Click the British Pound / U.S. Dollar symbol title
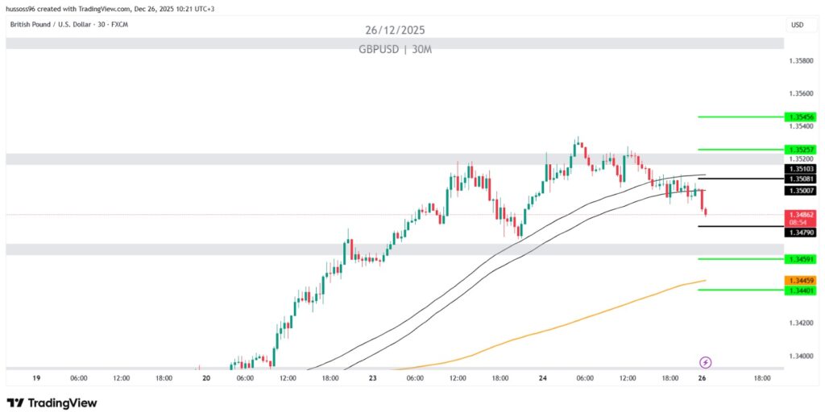825x420 pixels. (x=68, y=24)
